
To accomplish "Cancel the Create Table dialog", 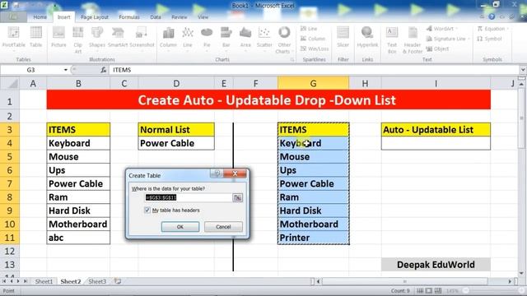I will tap(223, 227).
